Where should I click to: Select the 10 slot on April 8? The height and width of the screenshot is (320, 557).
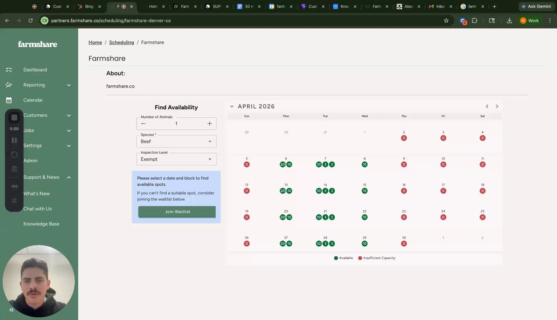[365, 164]
